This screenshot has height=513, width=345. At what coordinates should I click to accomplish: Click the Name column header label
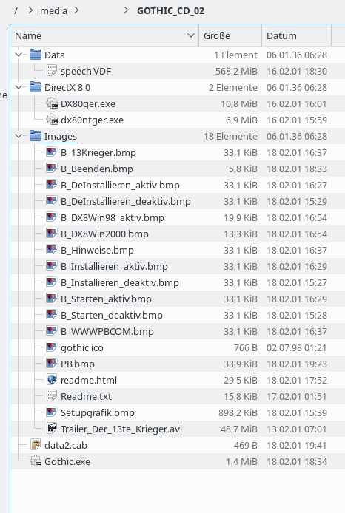(28, 35)
